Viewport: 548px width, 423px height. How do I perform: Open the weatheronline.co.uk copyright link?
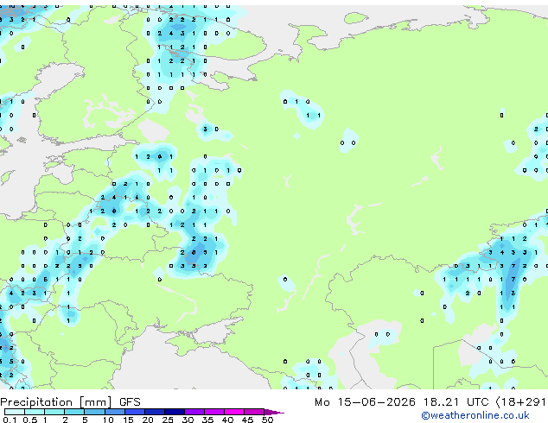coord(475,415)
